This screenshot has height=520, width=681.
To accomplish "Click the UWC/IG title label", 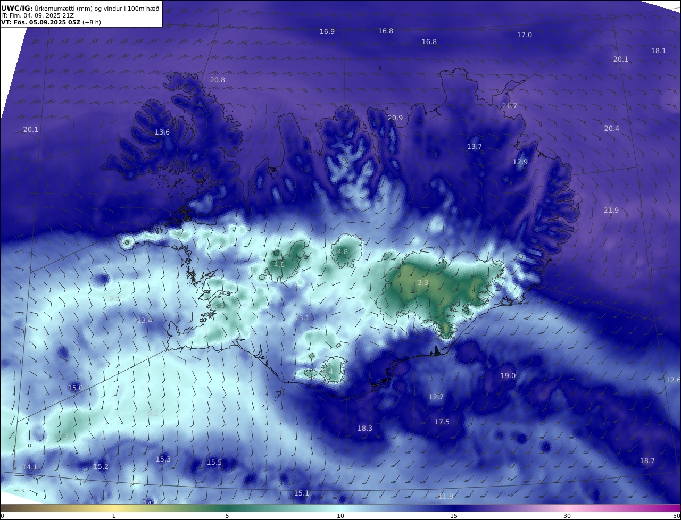I will 16,8.
